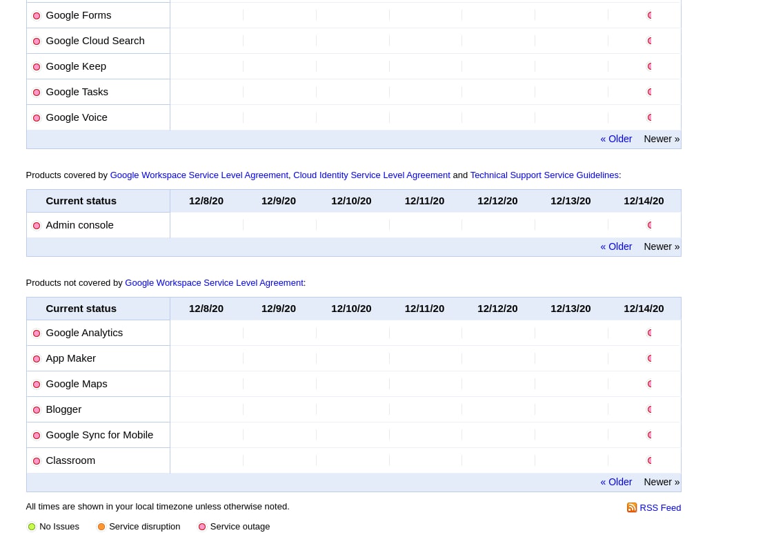774x535 pixels.
Task: Click Newer below the Classroom row
Action: point(662,482)
